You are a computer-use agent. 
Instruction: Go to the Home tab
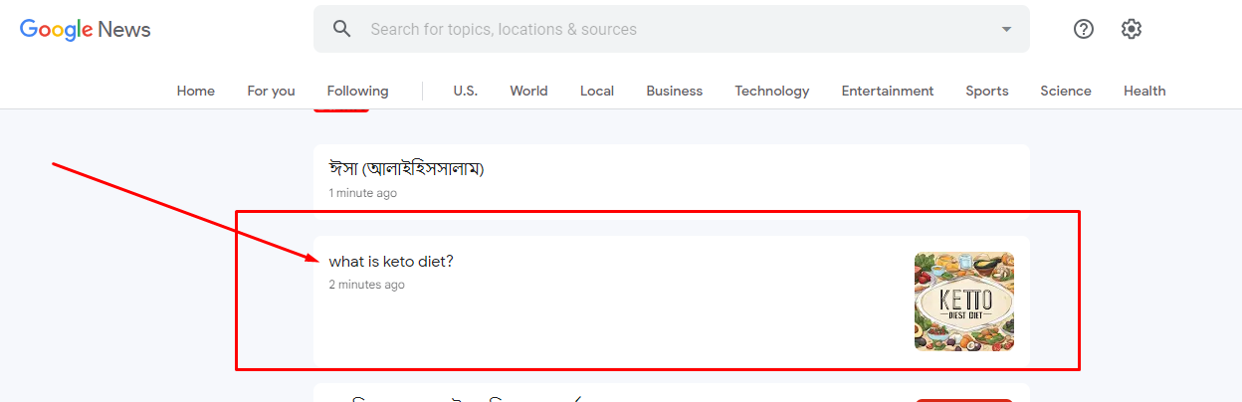coord(196,91)
